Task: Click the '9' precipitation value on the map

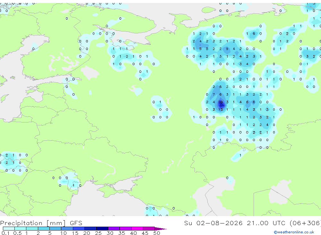Action: point(227,49)
